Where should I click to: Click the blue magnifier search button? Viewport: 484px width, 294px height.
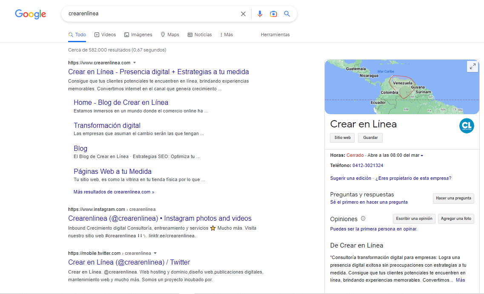[x=287, y=14]
